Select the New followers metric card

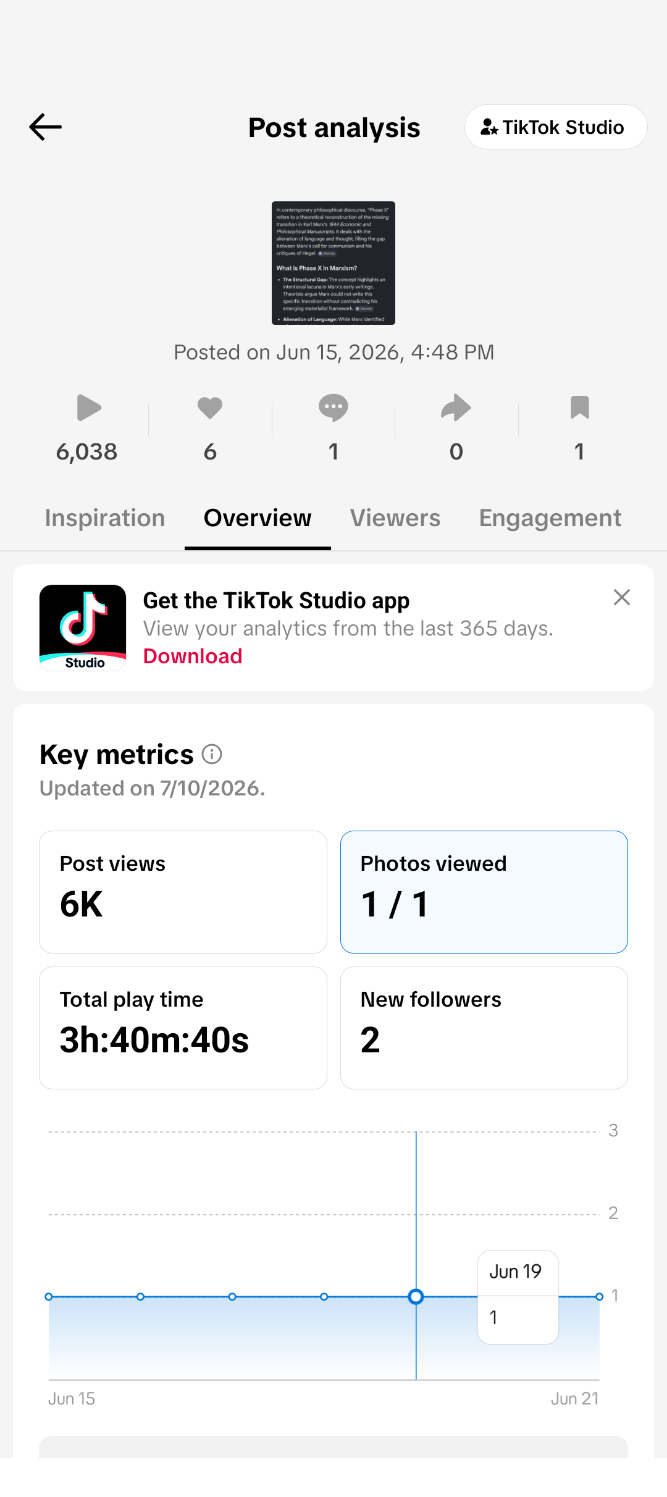tap(484, 1028)
